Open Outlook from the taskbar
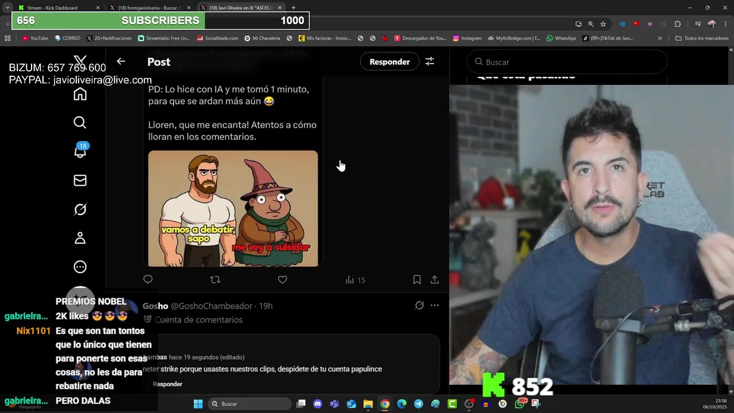 pyautogui.click(x=351, y=404)
